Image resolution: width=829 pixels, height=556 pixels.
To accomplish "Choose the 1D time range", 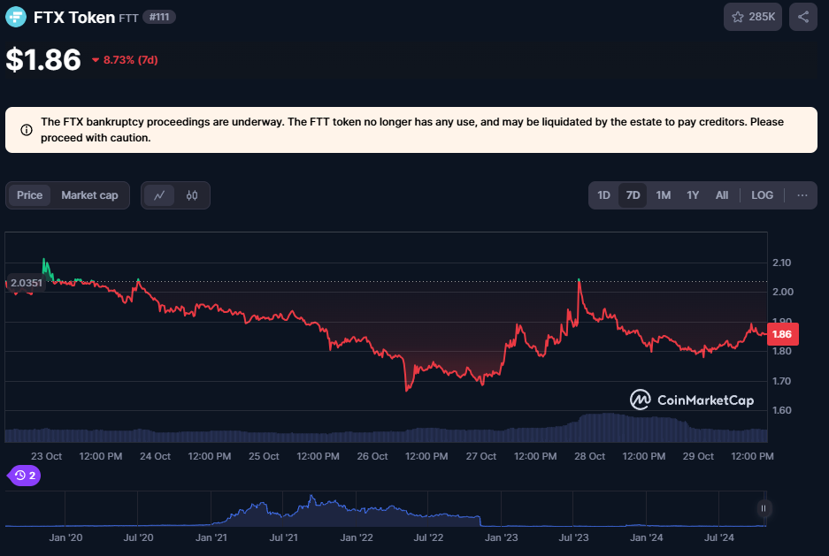I will [x=603, y=195].
